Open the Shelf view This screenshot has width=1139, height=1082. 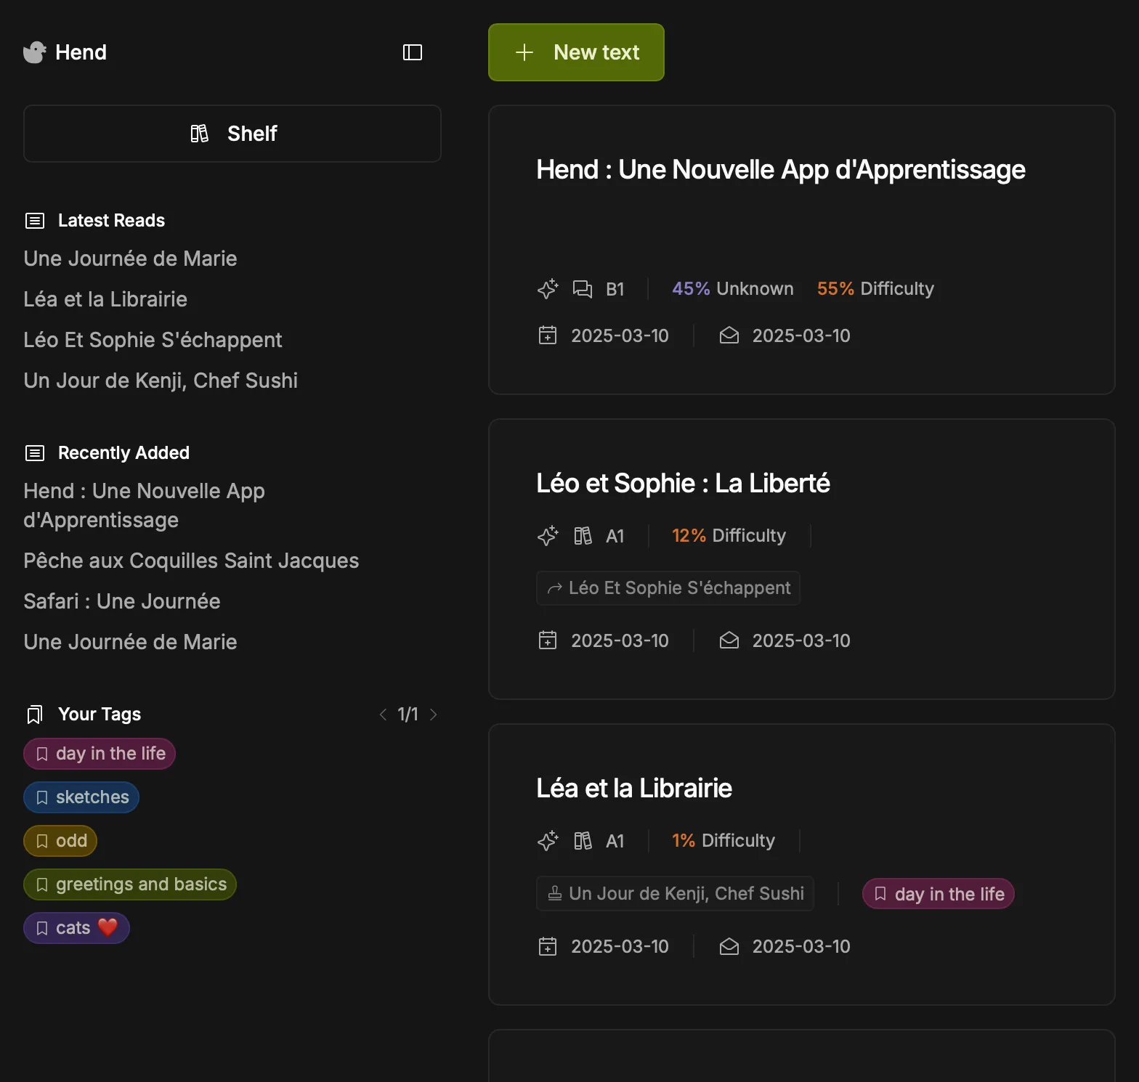(232, 134)
